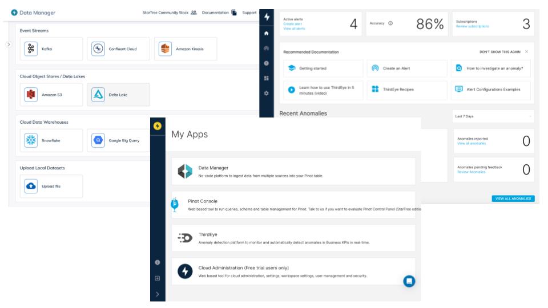Open Alert Configurations Examples card
548x308 pixels.
pos(491,91)
